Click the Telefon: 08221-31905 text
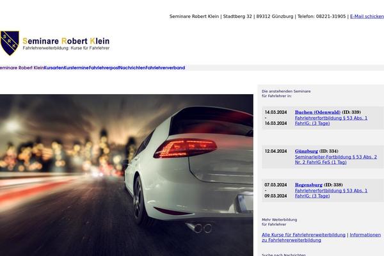 (x=321, y=17)
